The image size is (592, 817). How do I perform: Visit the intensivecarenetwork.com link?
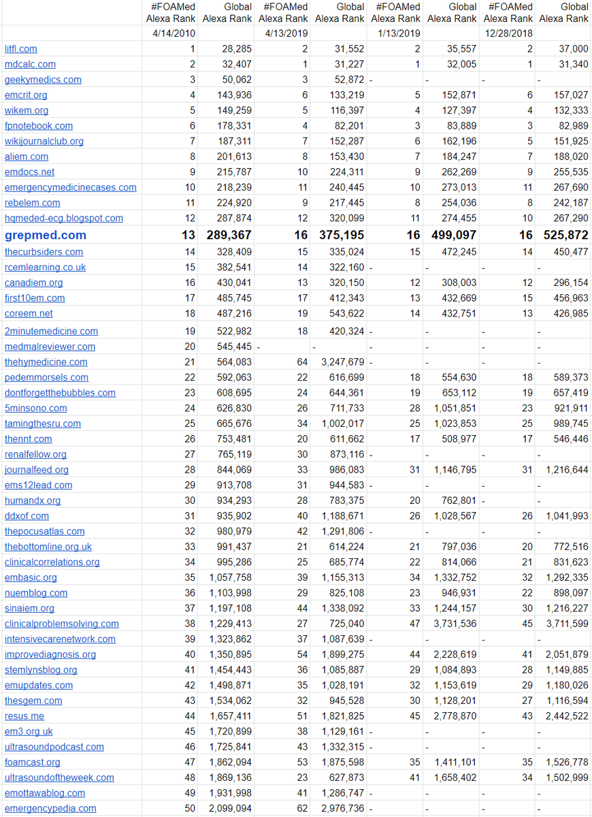[x=60, y=639]
